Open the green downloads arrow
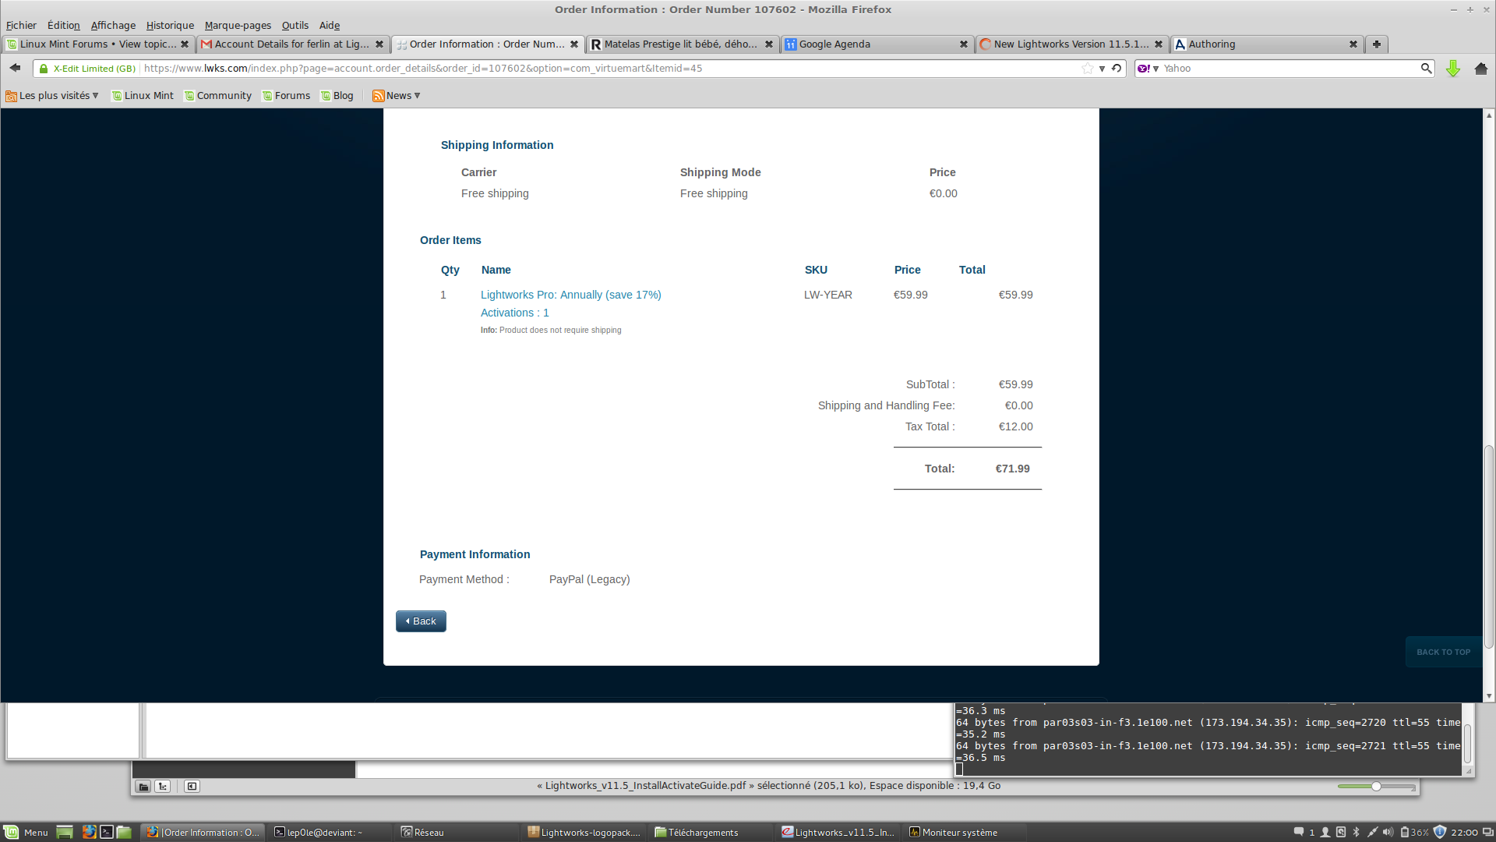The image size is (1496, 842). [1452, 69]
